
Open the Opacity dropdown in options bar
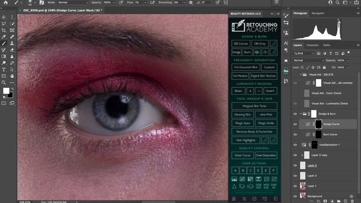coord(114,2)
